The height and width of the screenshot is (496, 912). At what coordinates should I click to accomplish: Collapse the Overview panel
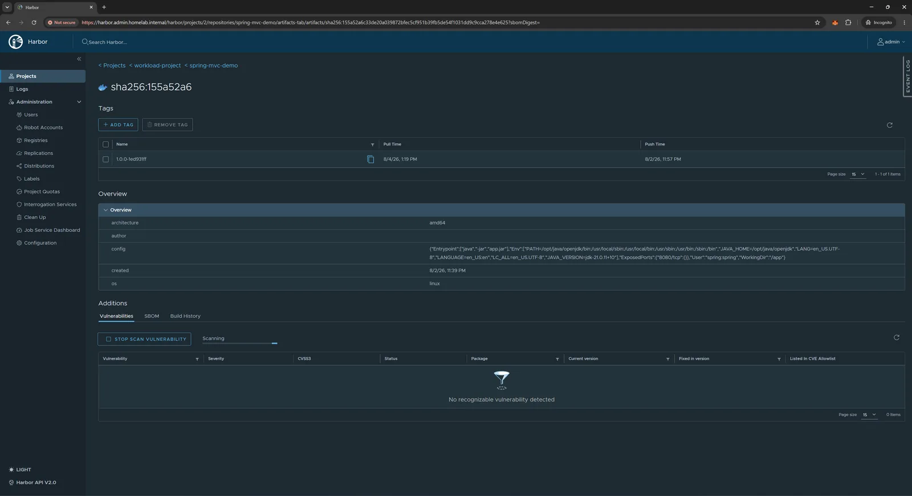tap(105, 210)
